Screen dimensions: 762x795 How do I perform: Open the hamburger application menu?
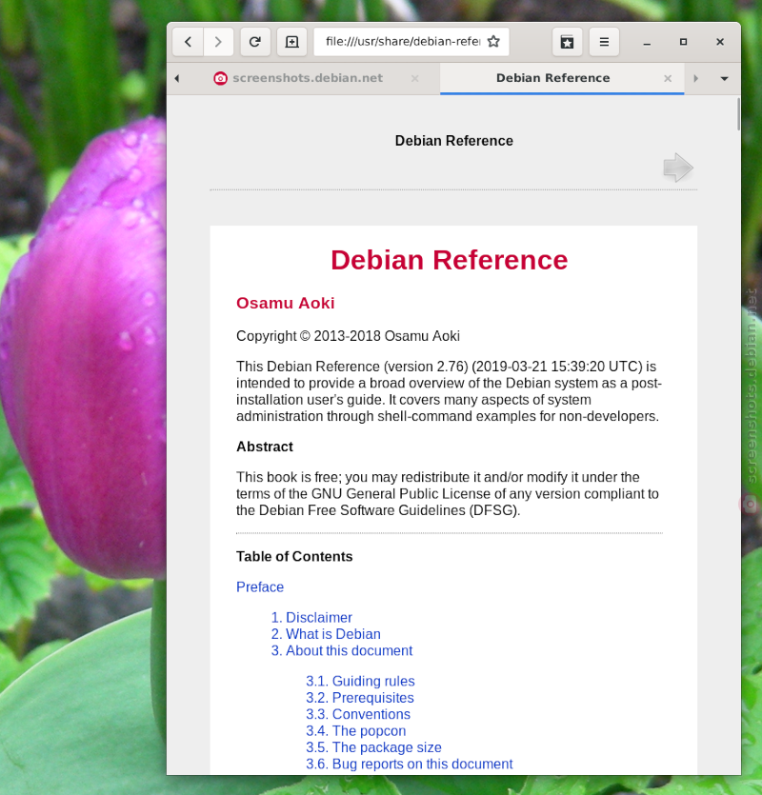coord(604,42)
